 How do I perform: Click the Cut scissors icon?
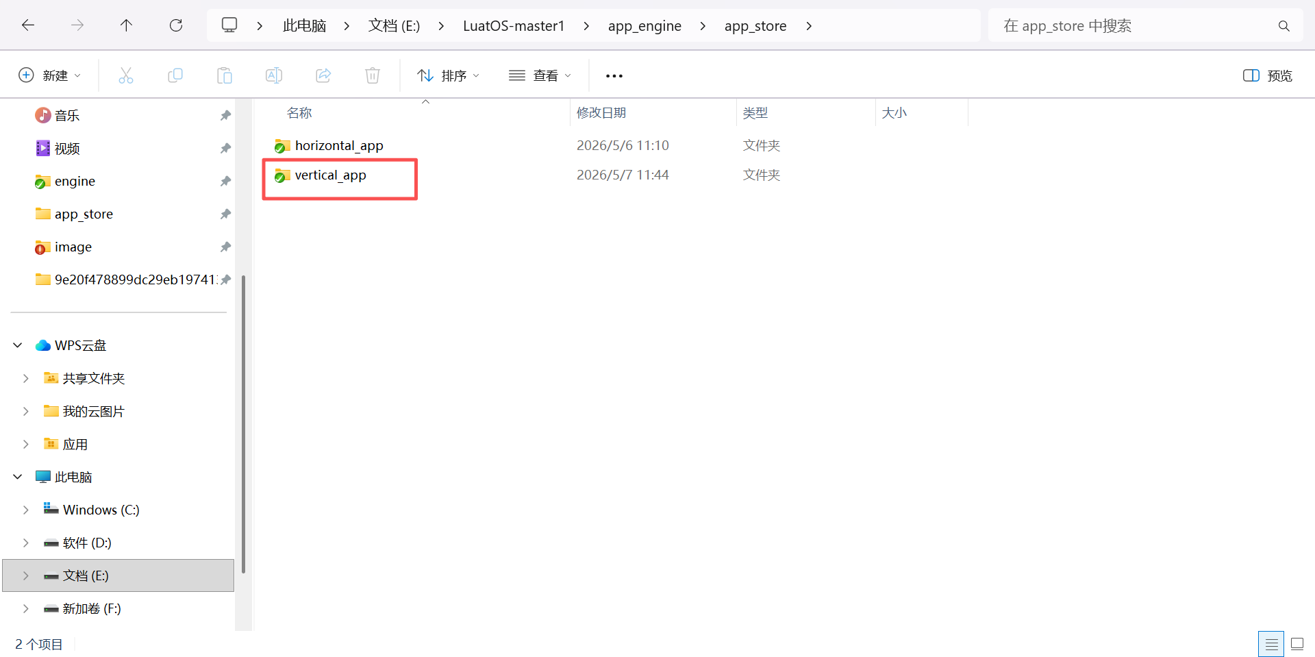click(x=126, y=75)
